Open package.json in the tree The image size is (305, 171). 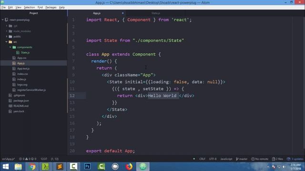click(x=21, y=101)
